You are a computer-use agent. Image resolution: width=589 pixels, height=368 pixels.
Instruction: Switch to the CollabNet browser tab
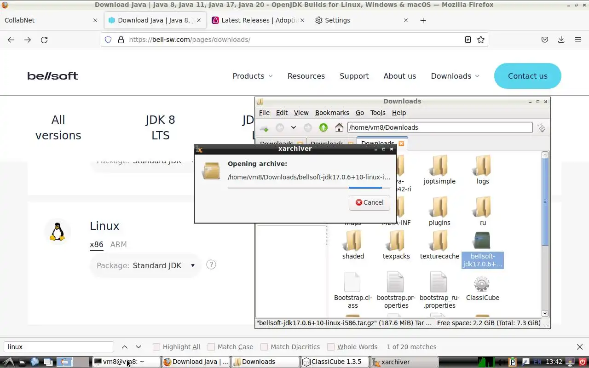(51, 20)
